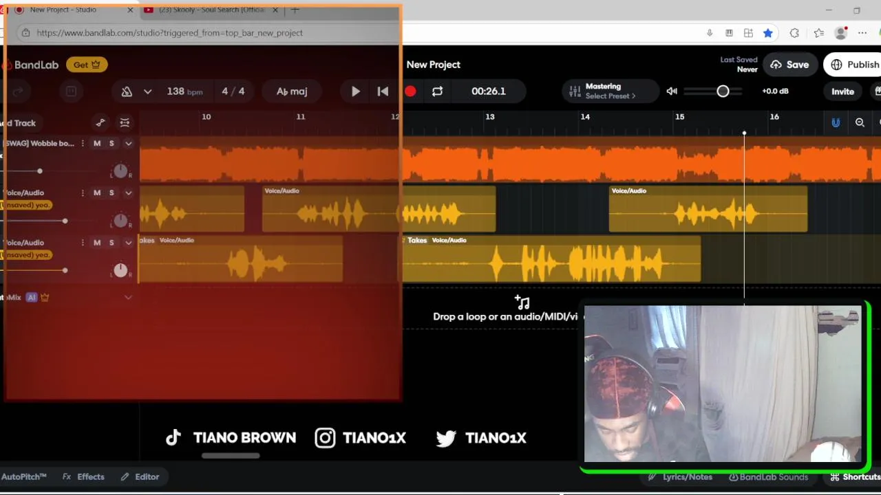Open the Lyrics/Notes panel
Screen dimensions: 881x495
point(680,477)
